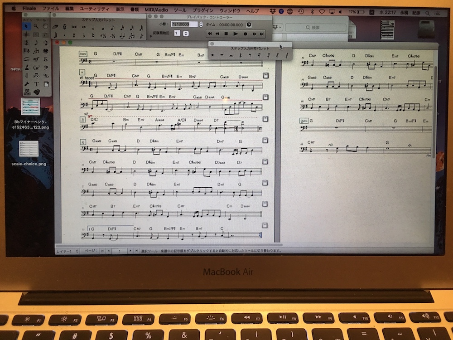Select the grace note tool
The height and width of the screenshot is (340, 453).
pyautogui.click(x=141, y=36)
